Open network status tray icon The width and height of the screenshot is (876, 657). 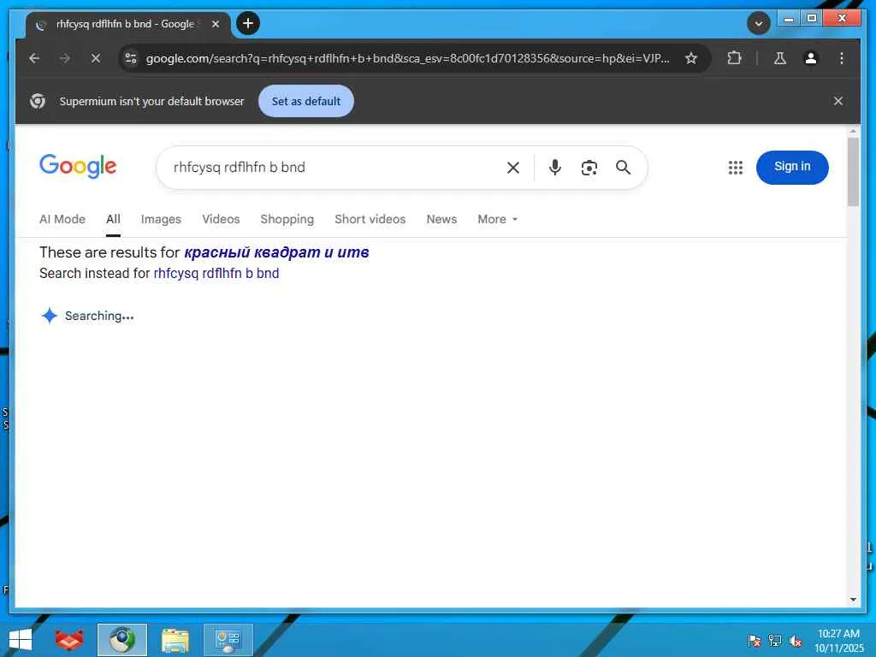(x=775, y=640)
